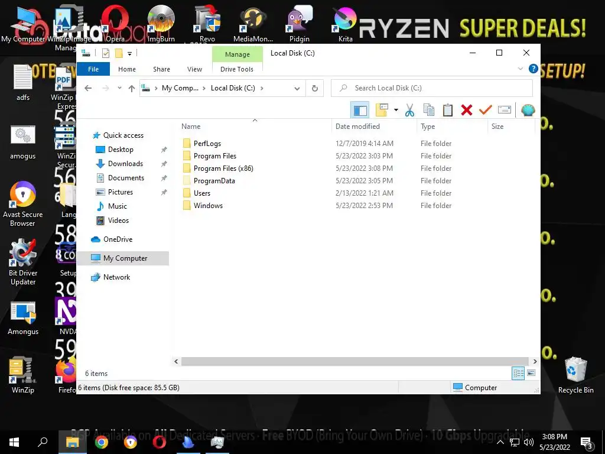Go back with the Back arrow
The image size is (605, 454).
[x=88, y=88]
